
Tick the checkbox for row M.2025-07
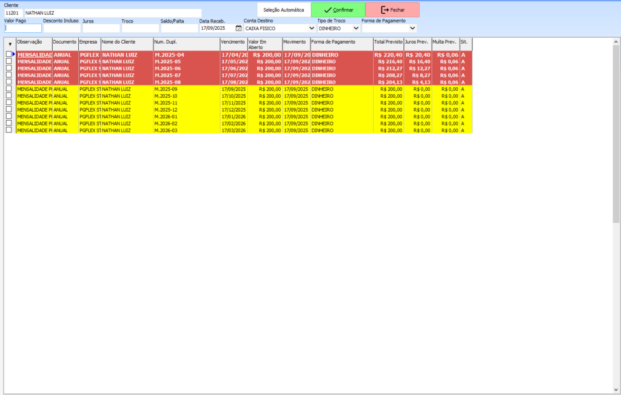[x=8, y=75]
